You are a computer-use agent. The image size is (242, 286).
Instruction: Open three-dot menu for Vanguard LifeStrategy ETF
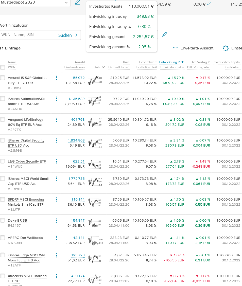click(x=57, y=120)
